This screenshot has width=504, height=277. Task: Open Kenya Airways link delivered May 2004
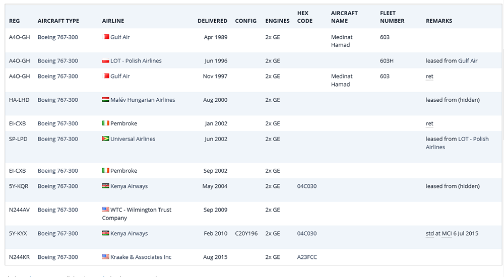coord(129,186)
